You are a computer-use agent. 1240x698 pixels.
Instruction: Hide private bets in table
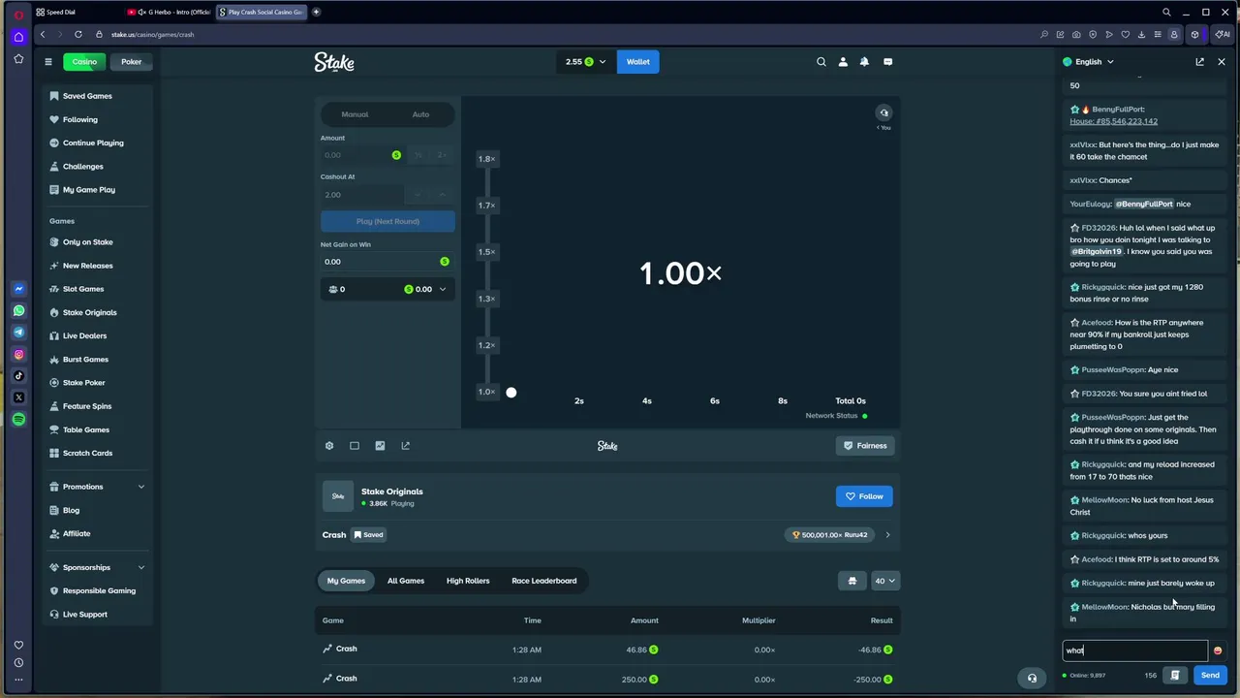(852, 581)
